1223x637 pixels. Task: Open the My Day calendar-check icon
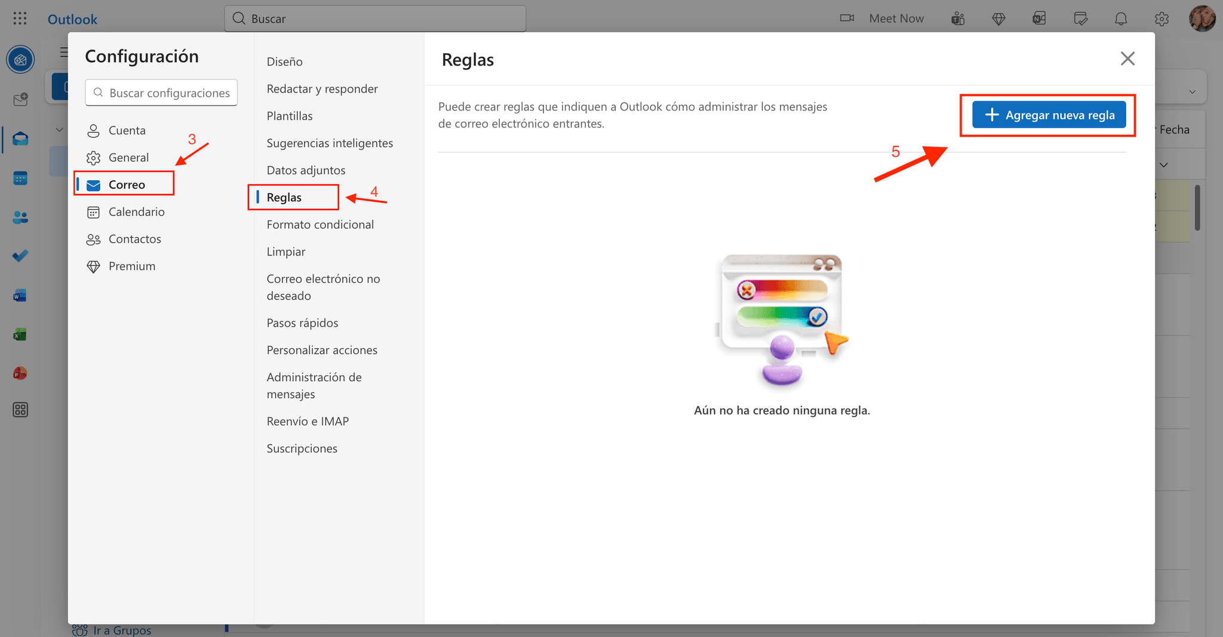click(1080, 18)
